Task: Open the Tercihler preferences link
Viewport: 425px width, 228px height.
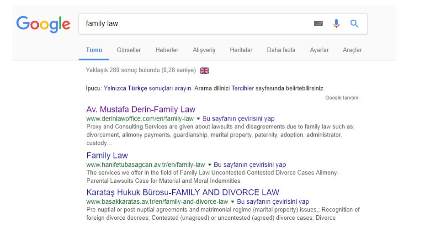Action: coord(243,88)
